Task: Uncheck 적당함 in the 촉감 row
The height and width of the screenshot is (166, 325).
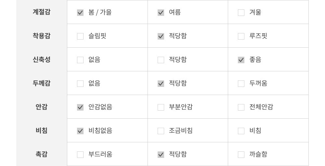Action: tap(161, 155)
